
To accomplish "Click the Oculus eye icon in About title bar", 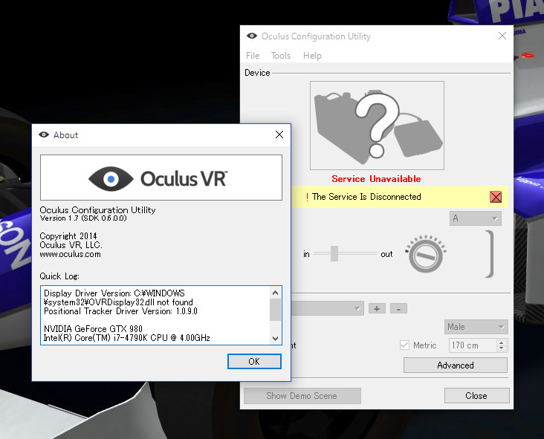I will coord(45,134).
